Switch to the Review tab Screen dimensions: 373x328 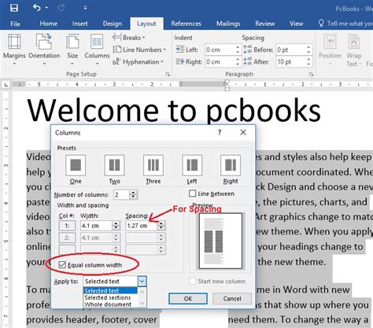point(265,24)
